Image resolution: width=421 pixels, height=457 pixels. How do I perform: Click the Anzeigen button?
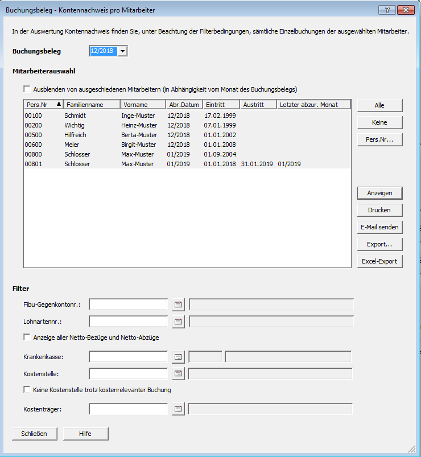click(379, 193)
